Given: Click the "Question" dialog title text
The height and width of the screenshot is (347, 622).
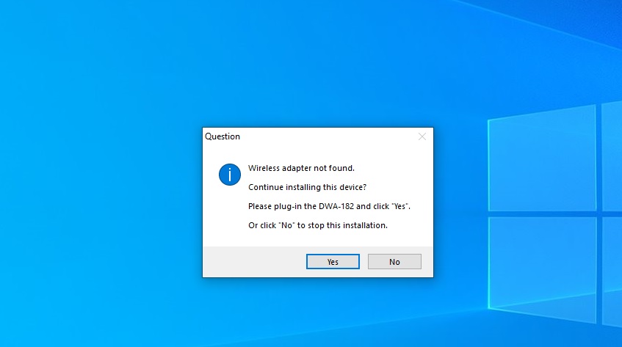Looking at the screenshot, I should pos(222,136).
